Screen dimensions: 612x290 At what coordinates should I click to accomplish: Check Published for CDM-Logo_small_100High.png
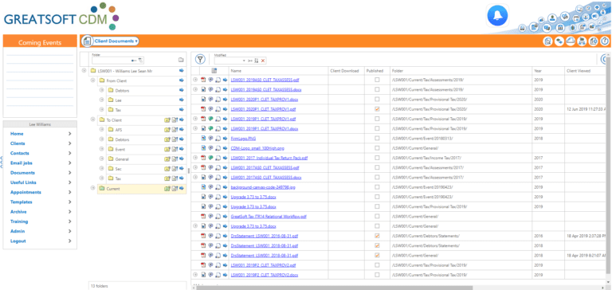pyautogui.click(x=377, y=148)
